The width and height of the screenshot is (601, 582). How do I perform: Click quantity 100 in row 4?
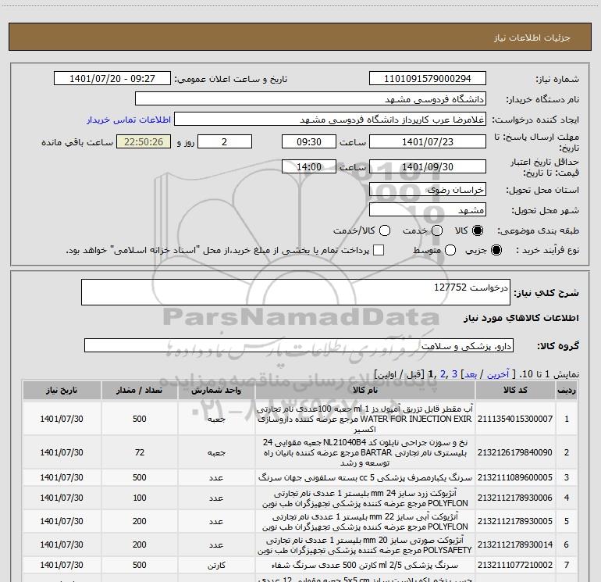click(140, 498)
